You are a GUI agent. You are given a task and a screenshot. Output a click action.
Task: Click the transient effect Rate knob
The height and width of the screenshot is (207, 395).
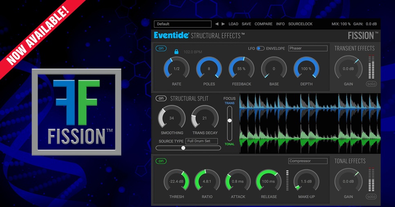tap(176, 69)
